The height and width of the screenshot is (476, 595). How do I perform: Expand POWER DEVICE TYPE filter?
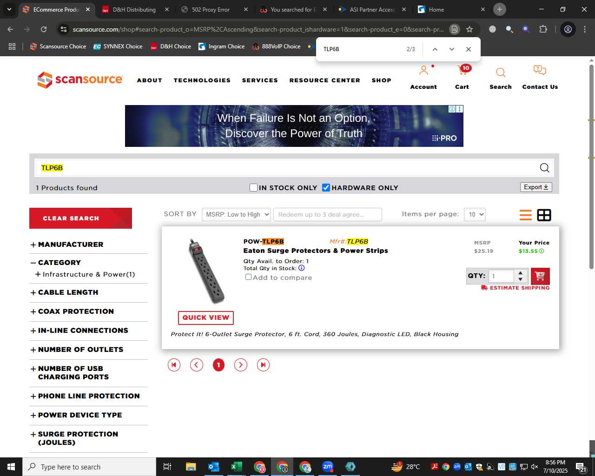[76, 415]
